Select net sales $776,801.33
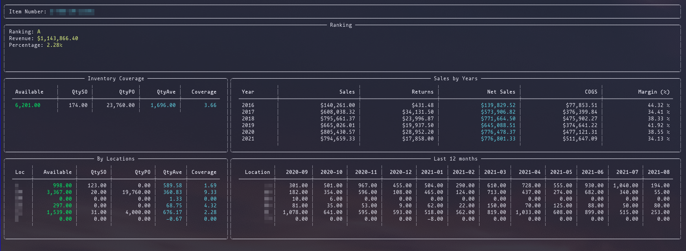This screenshot has width=686, height=251. pyautogui.click(x=498, y=139)
